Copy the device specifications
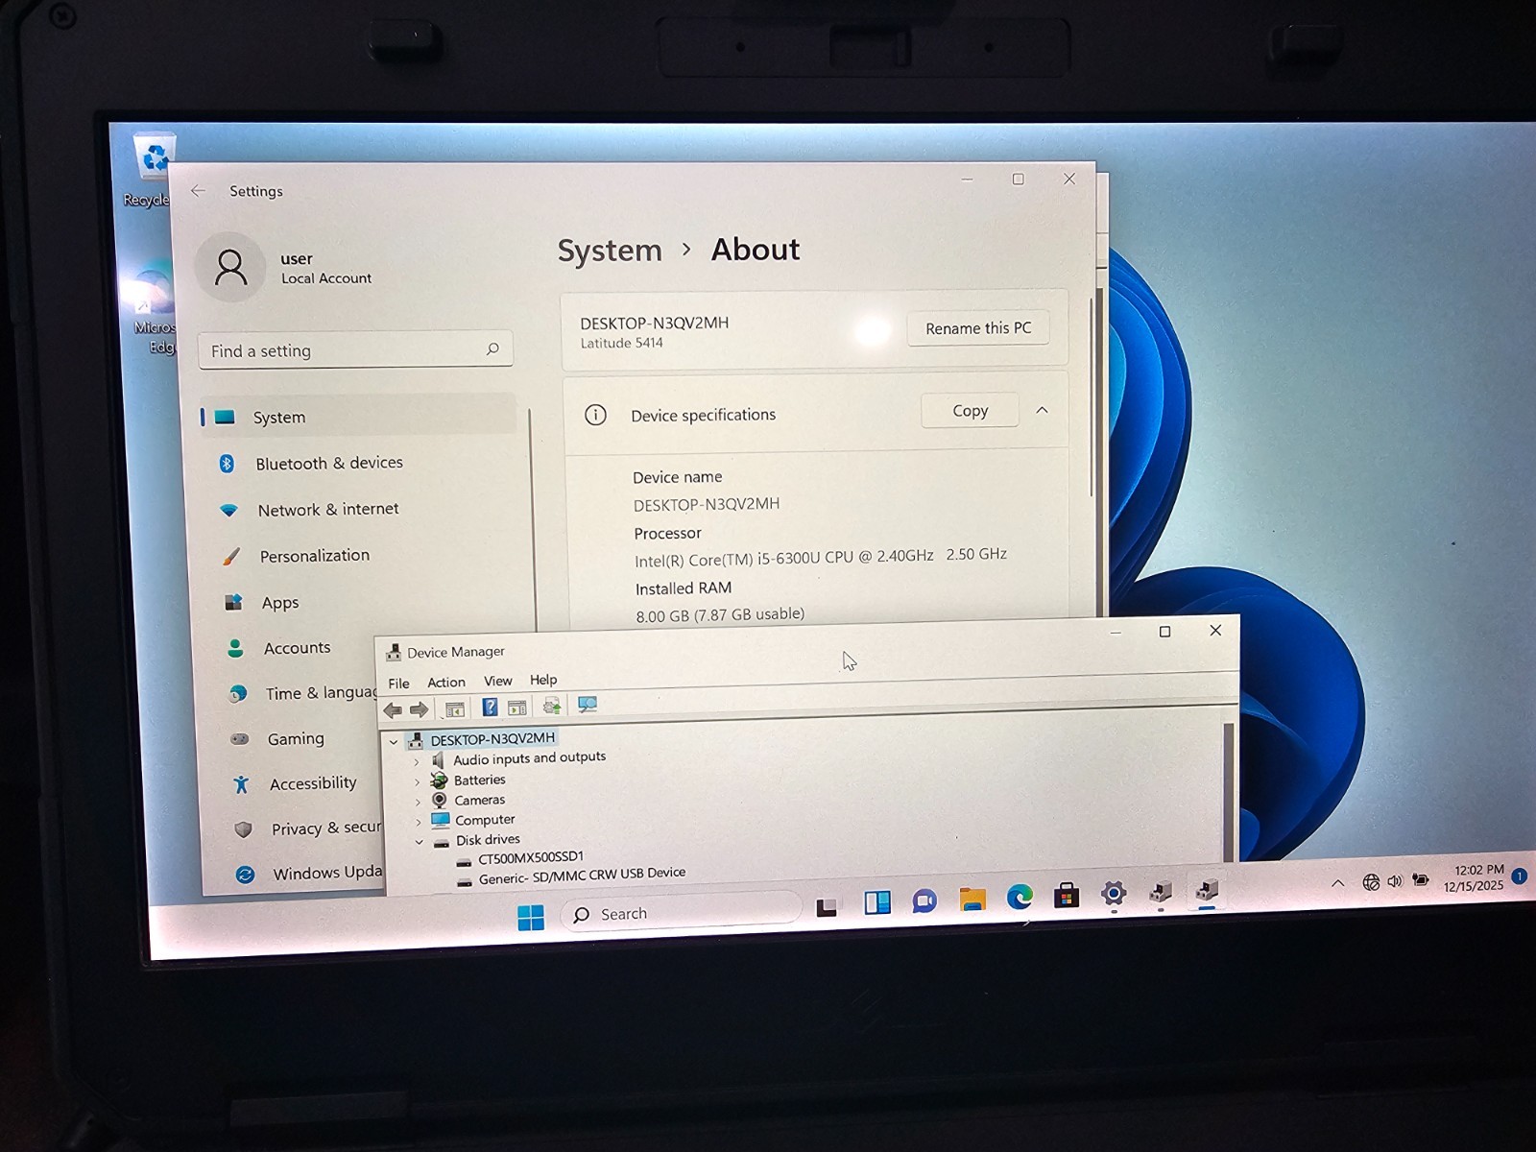The height and width of the screenshot is (1152, 1536). [971, 411]
